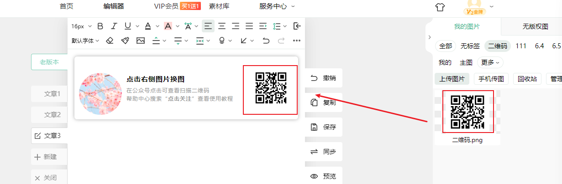Image resolution: width=562 pixels, height=184 pixels.
Task: Click 手机传图 button
Action: point(491,79)
